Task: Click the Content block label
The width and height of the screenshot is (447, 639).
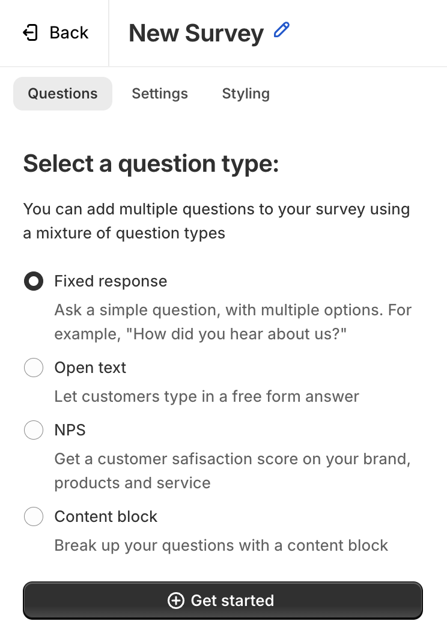Action: pos(106,516)
